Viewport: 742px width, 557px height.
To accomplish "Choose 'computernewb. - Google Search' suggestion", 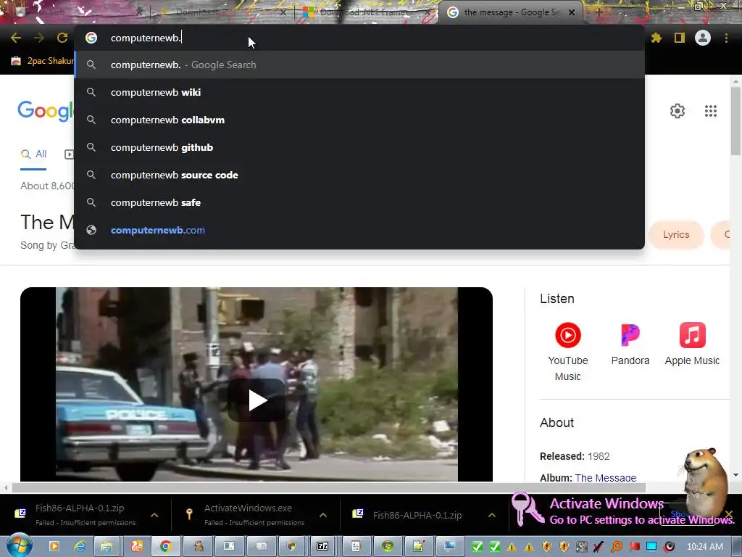I will click(359, 65).
